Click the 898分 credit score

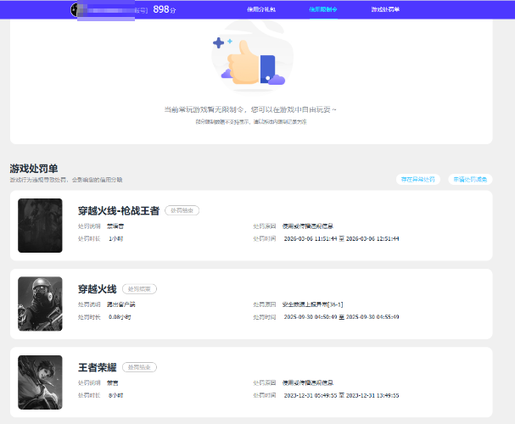165,9
